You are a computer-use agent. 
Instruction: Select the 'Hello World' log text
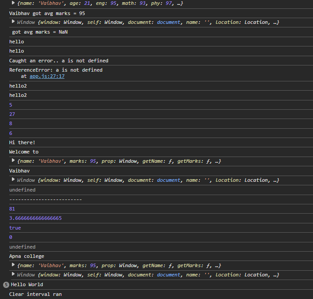point(27,284)
